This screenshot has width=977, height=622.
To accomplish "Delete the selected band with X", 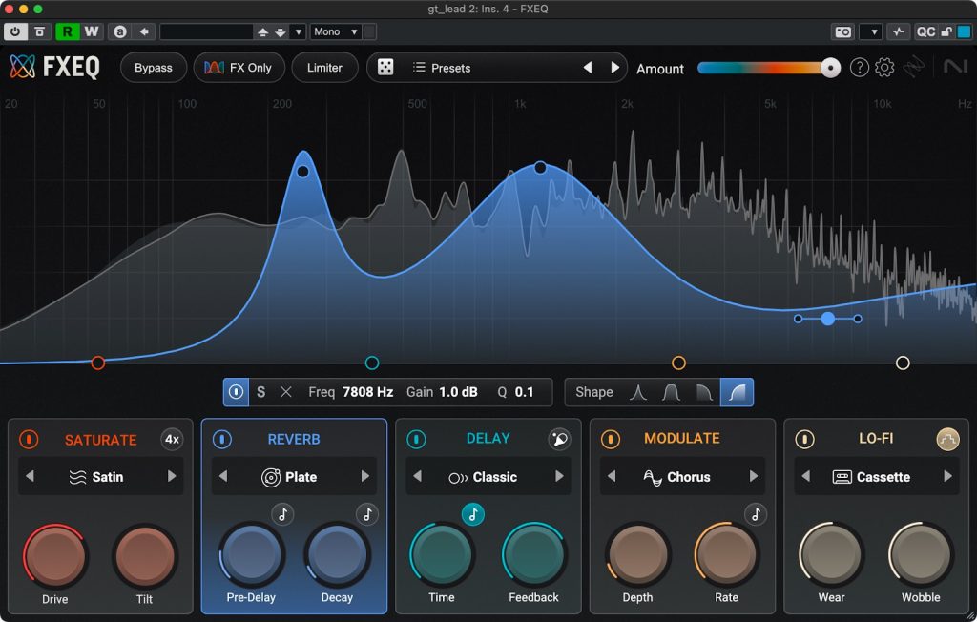I will (x=285, y=392).
